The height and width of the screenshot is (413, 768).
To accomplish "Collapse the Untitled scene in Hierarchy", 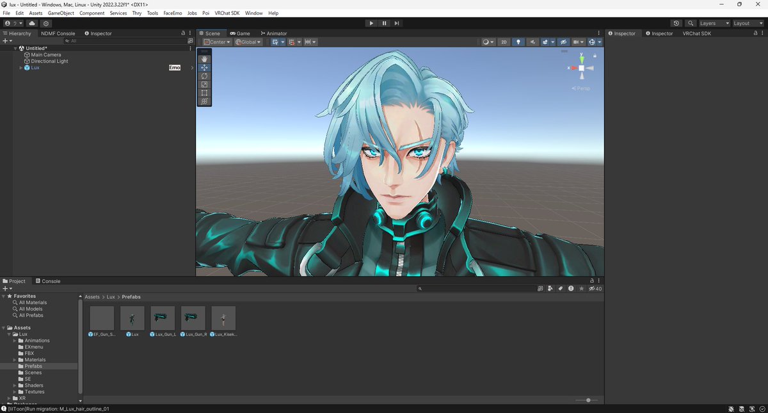I will tap(15, 48).
